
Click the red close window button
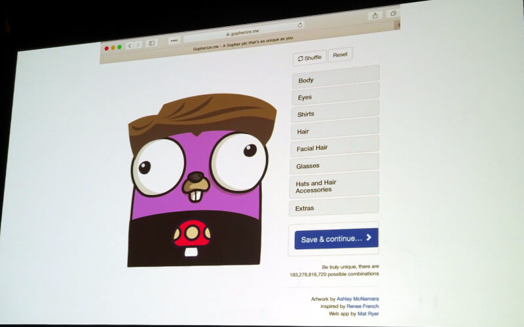[x=107, y=48]
